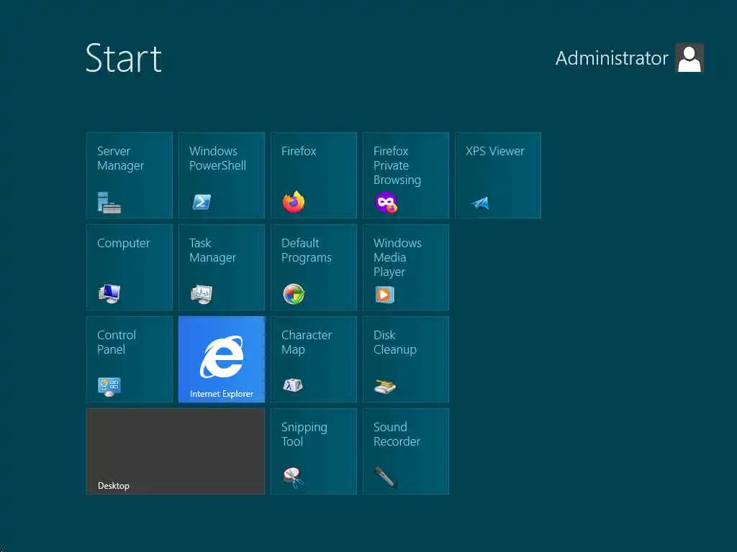Screen dimensions: 737x552
Task: Click the 'Desktop' caption text
Action: point(114,486)
